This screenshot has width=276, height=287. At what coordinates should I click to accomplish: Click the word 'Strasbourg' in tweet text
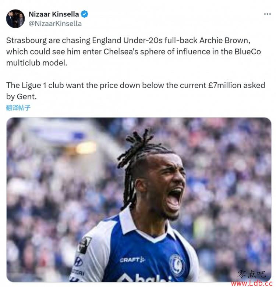tap(26, 41)
